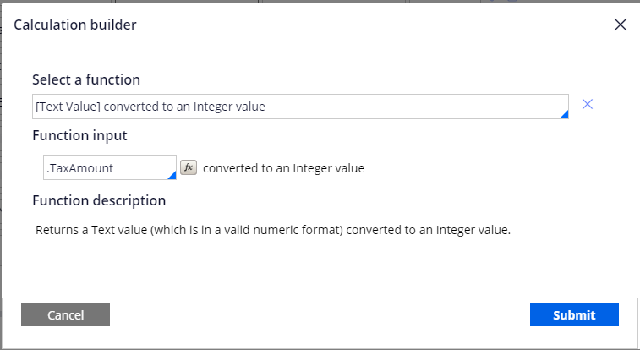Screen dimensions: 640x350
Task: Expand the .TaxAmount field's dropdown corner arrow
Action: (x=172, y=175)
